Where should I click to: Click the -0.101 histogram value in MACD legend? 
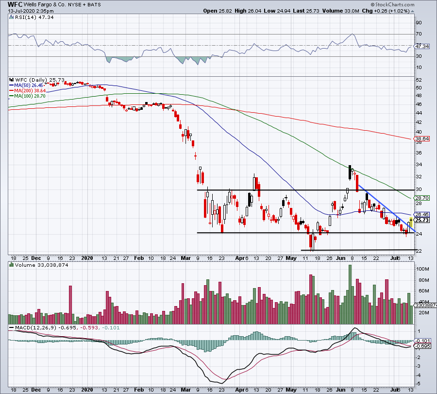click(x=111, y=327)
